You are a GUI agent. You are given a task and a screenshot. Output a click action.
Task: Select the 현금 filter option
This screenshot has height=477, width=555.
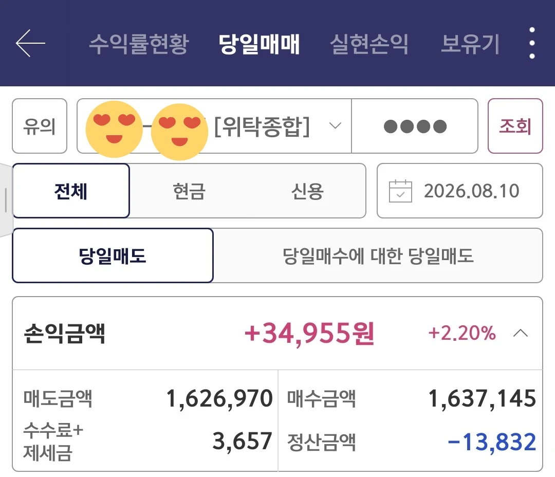(189, 191)
